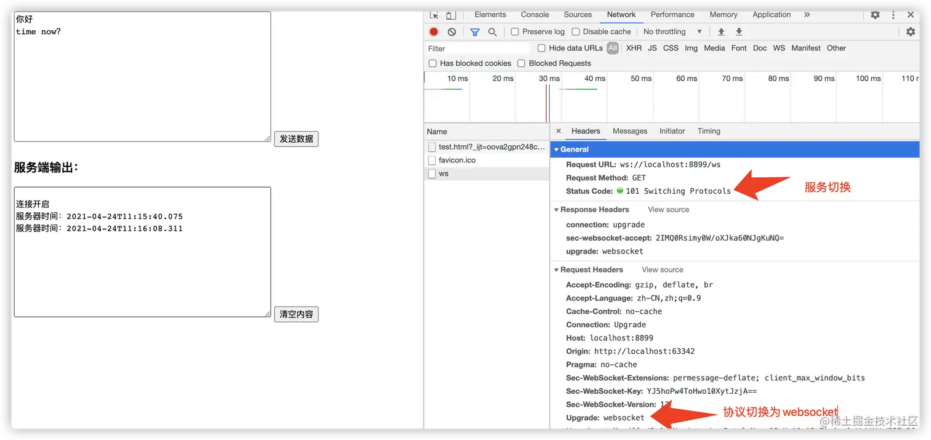Filter requests by Img
The image size is (931, 440).
coord(691,48)
